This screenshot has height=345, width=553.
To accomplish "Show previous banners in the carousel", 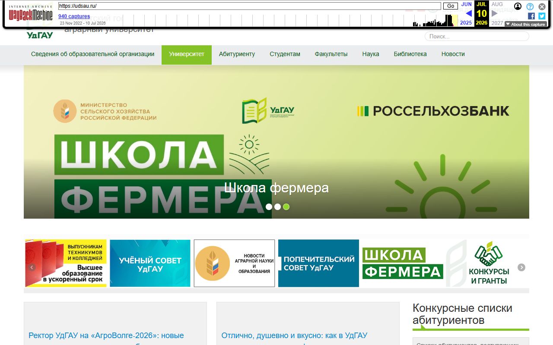I will [x=32, y=267].
